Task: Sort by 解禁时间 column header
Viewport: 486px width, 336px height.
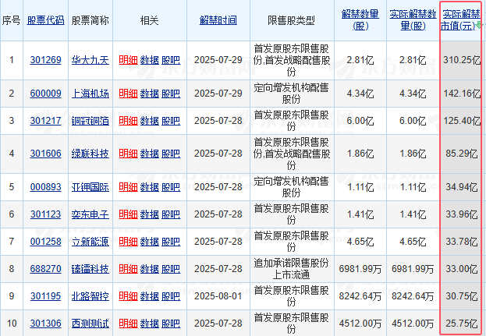Action: [x=218, y=20]
